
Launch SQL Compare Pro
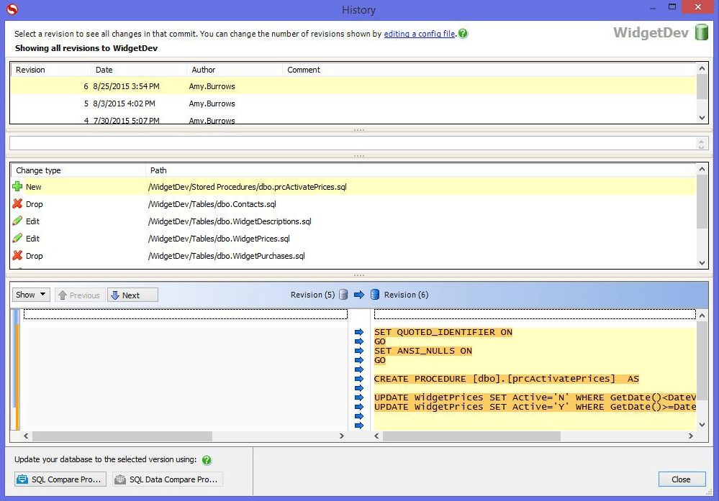60,479
